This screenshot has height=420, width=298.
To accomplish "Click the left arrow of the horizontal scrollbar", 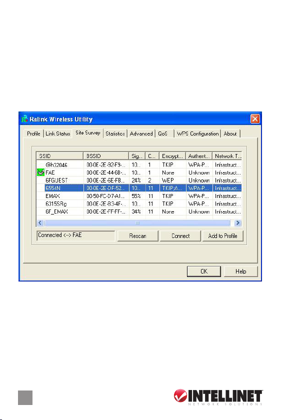I will coord(40,223).
